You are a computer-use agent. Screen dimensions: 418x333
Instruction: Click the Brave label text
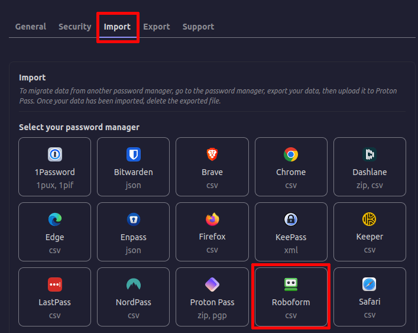(212, 172)
